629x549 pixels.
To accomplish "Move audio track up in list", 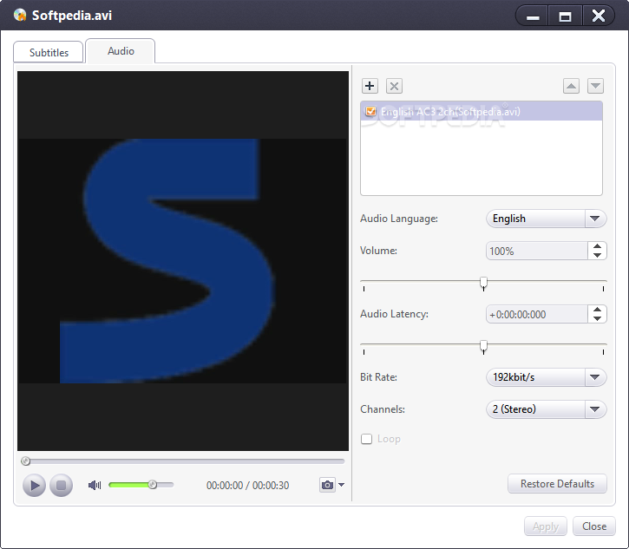I will click(571, 86).
